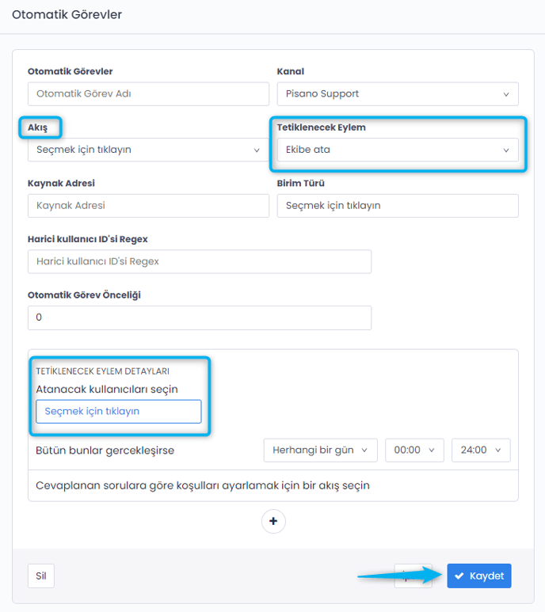Click the Kanal field chevron arrow
Screen dimensions: 545x612
click(506, 94)
